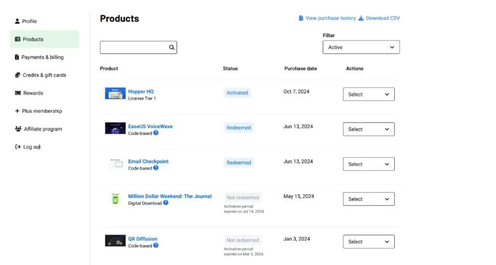This screenshot has width=496, height=265.
Task: Click the Log out arrow icon
Action: point(18,147)
